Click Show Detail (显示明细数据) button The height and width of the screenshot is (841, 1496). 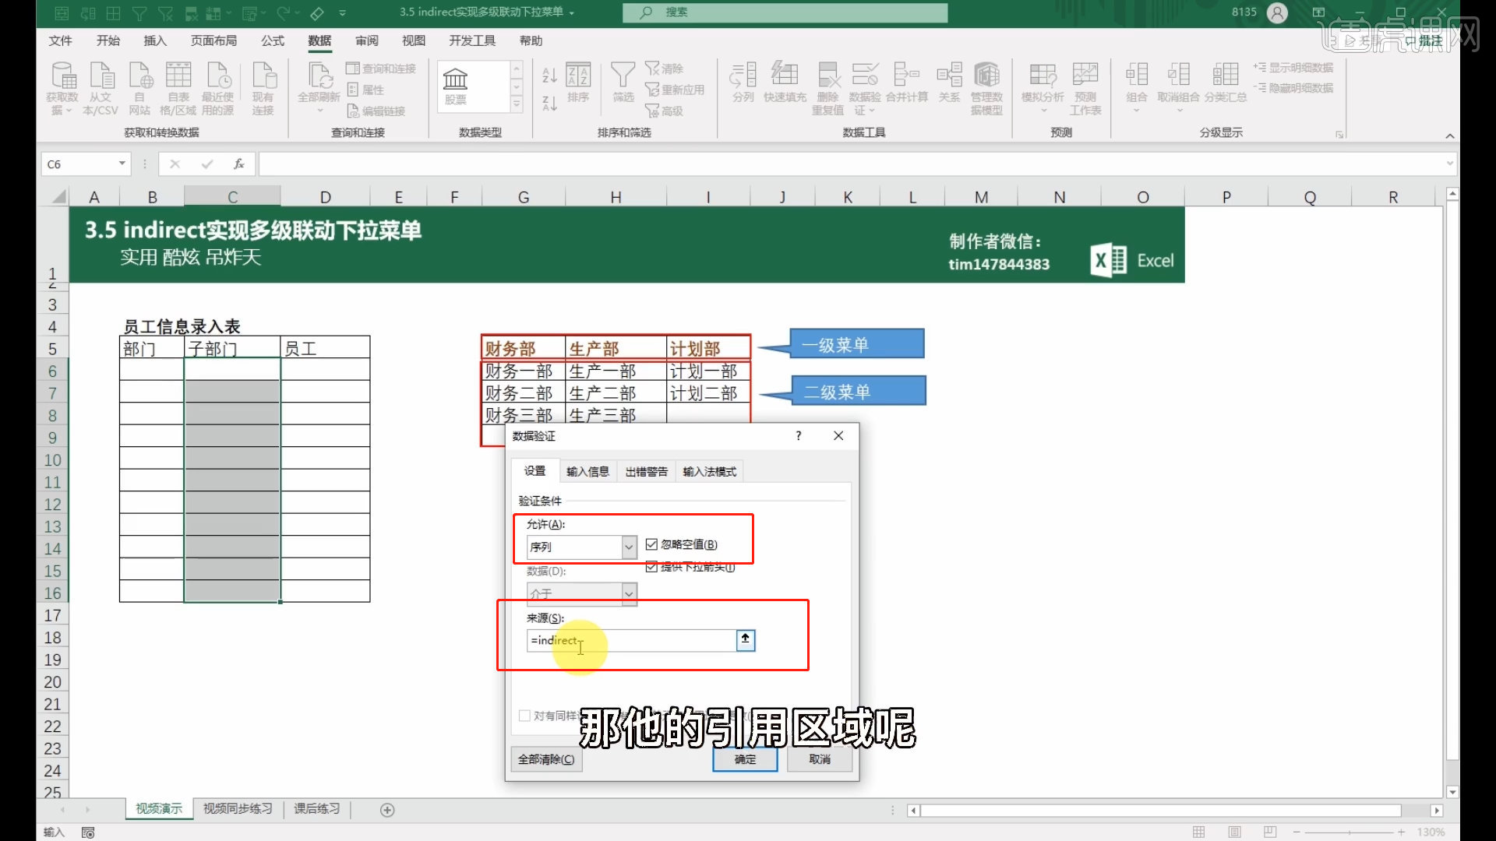1293,68
